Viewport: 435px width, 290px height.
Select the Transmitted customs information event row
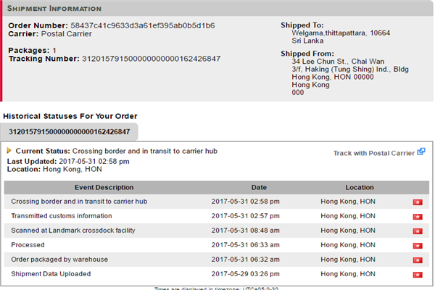(62, 215)
